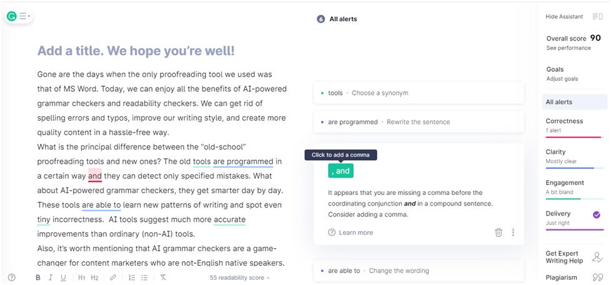Viewport: 611px width, 285px height.
Task: Open the Grammarly menu arrow
Action: click(25, 16)
